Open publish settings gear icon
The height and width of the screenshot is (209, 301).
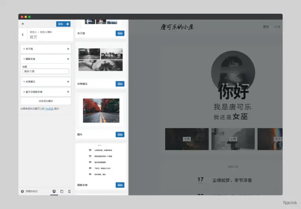point(68,24)
